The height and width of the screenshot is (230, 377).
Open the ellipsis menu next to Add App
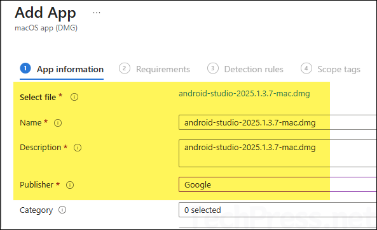tap(97, 13)
